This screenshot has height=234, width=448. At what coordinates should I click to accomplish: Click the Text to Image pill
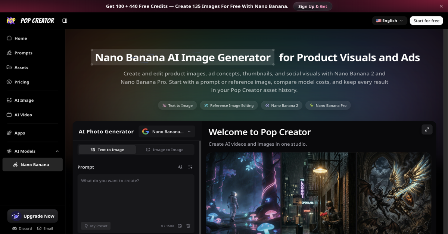click(177, 105)
